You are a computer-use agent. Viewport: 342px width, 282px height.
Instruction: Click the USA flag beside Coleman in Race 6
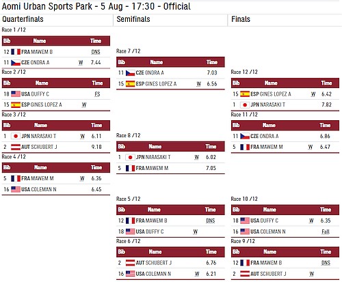pyautogui.click(x=130, y=274)
